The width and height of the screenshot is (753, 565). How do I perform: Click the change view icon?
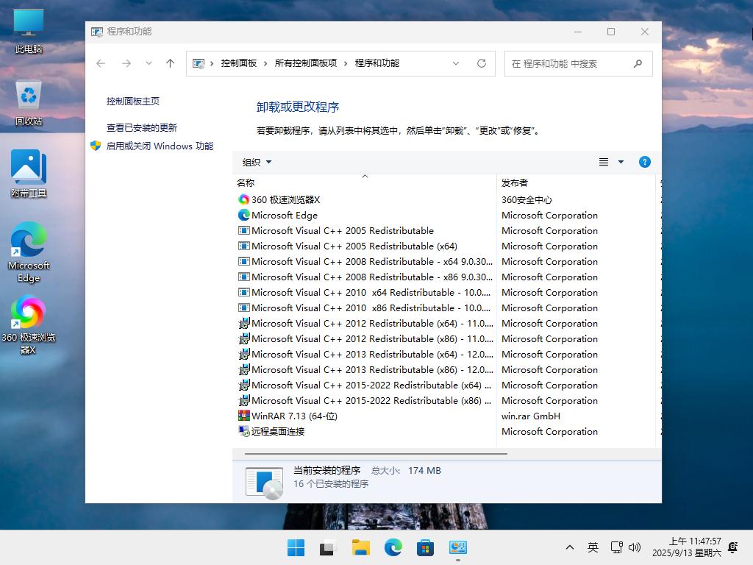[x=604, y=162]
